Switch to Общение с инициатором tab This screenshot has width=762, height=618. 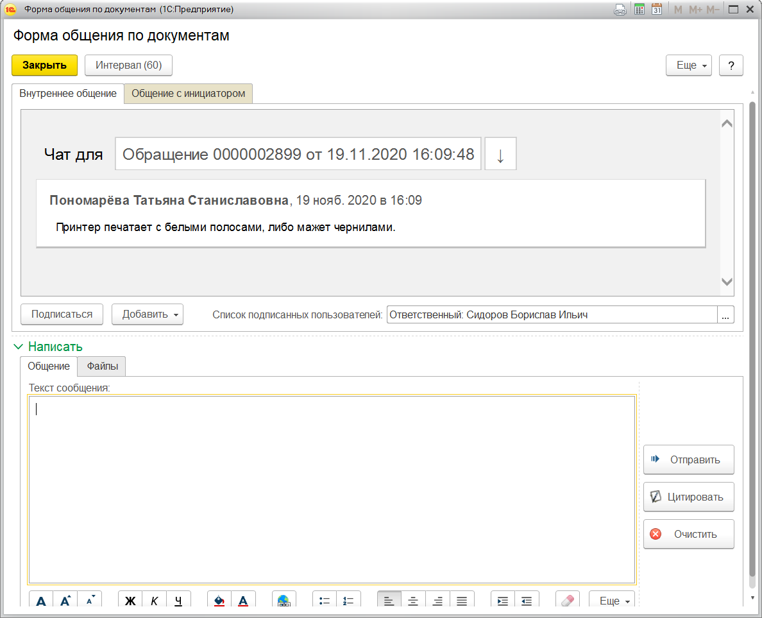[x=188, y=93]
